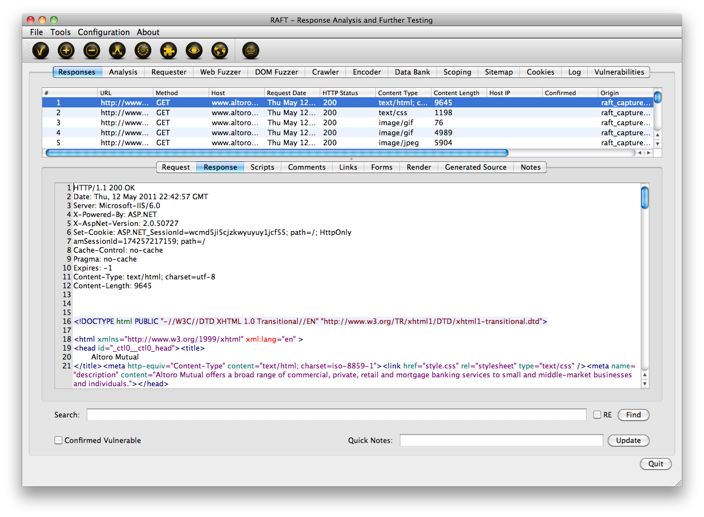The height and width of the screenshot is (517, 704).
Task: Select row 4 with content length 4989
Action: tap(348, 132)
